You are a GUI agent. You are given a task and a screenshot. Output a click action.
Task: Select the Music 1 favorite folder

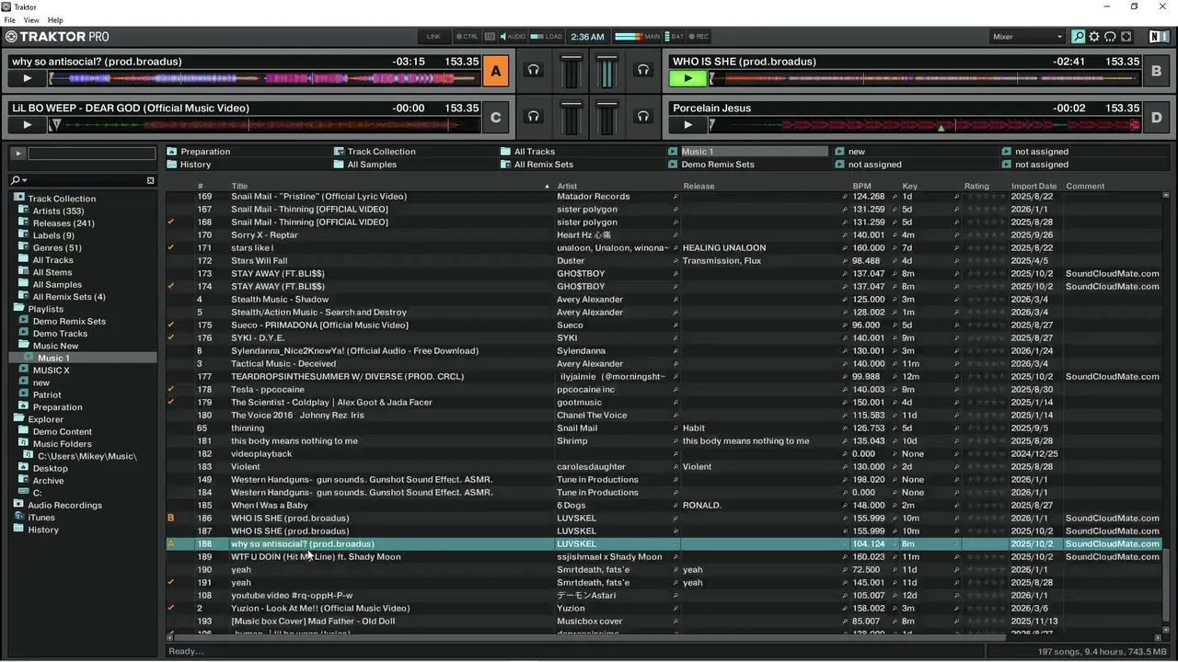(748, 152)
